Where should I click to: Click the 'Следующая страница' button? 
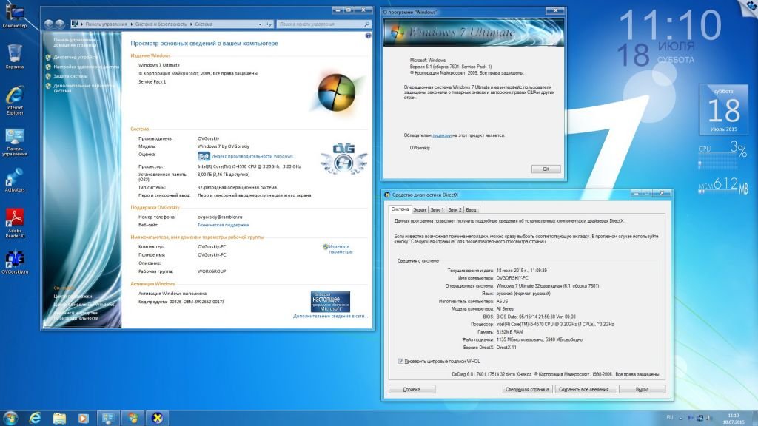pyautogui.click(x=526, y=389)
